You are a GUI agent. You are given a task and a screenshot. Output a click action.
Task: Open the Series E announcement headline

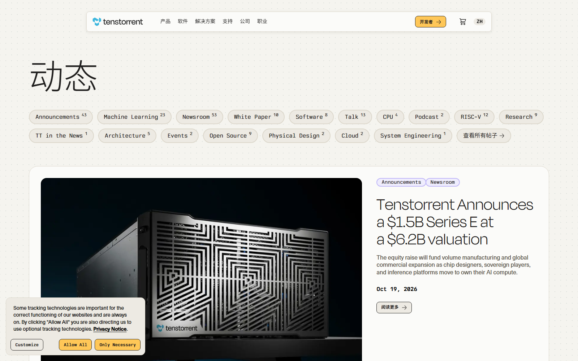[454, 222]
